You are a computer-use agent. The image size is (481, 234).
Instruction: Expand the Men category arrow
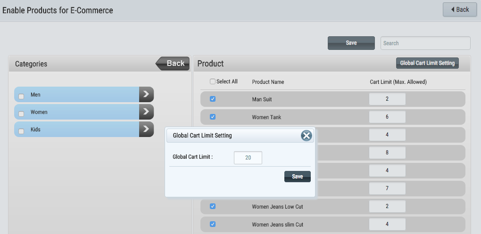pos(146,94)
